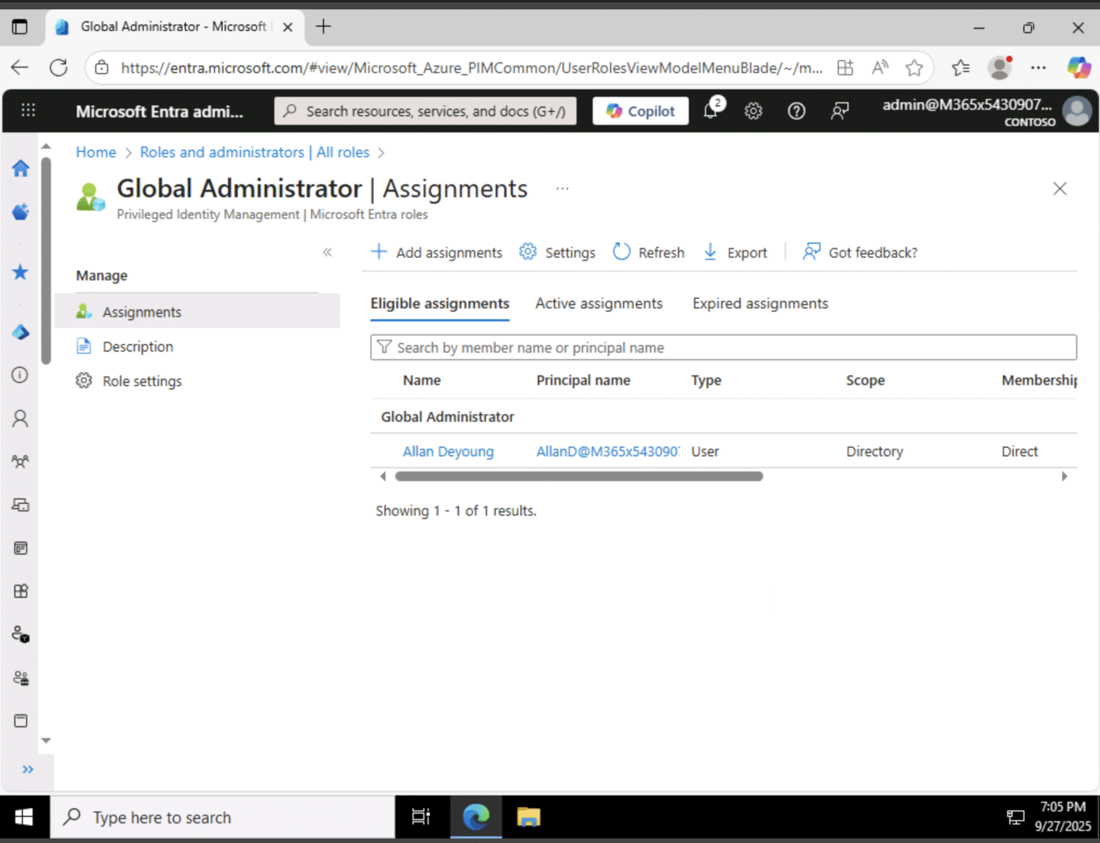This screenshot has height=843, width=1100.
Task: Expand the collapsed sidebar with double chevron
Action: (x=27, y=769)
